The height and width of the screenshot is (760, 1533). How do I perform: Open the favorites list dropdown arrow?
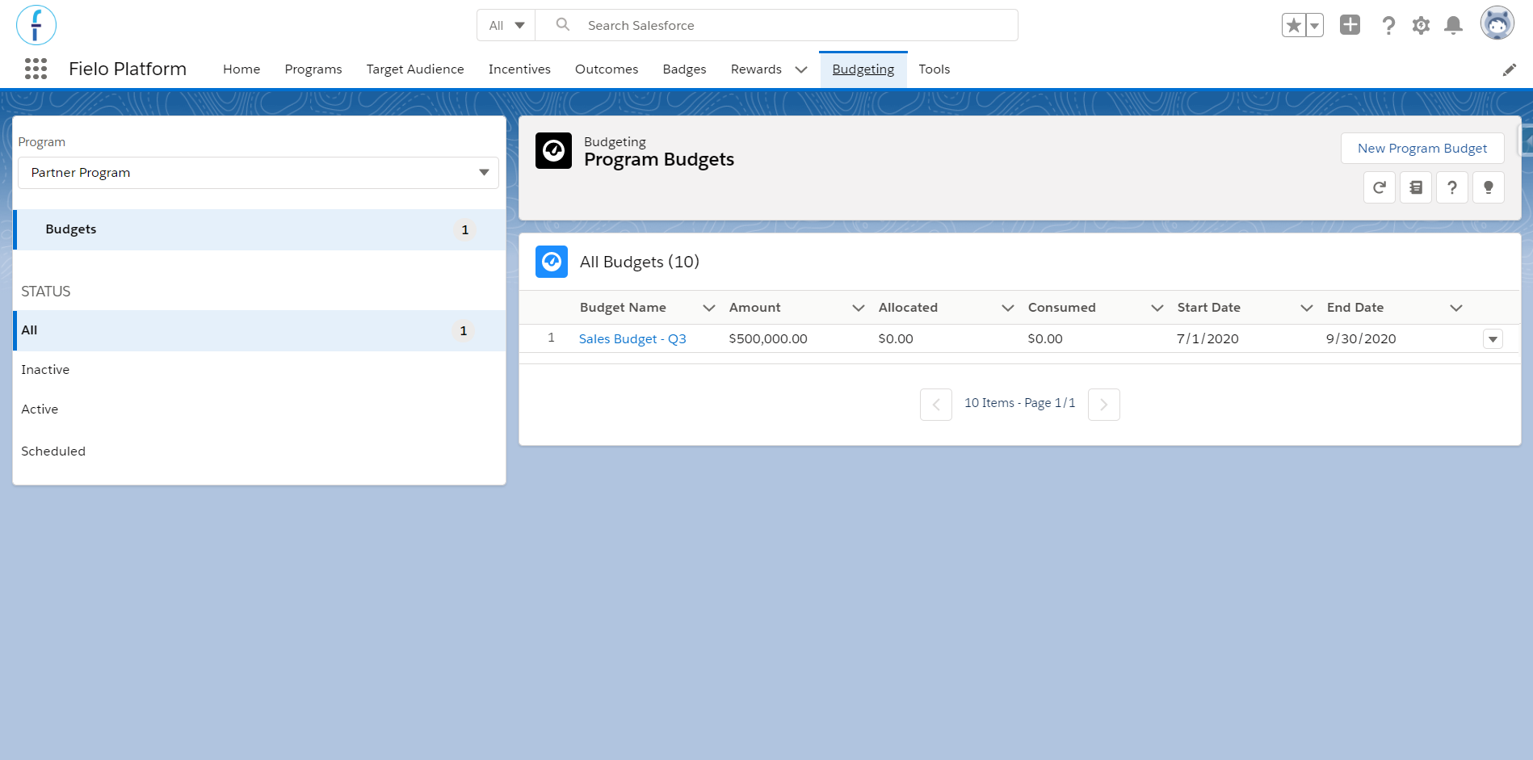[x=1315, y=26]
